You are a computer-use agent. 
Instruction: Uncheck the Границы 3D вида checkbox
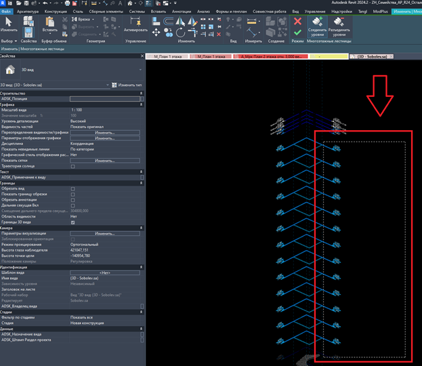[72, 222]
